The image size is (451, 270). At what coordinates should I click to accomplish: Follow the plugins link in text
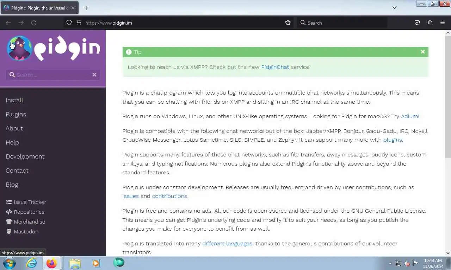point(393,140)
